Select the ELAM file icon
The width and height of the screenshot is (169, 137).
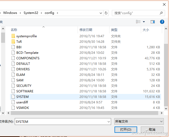click(x=13, y=75)
